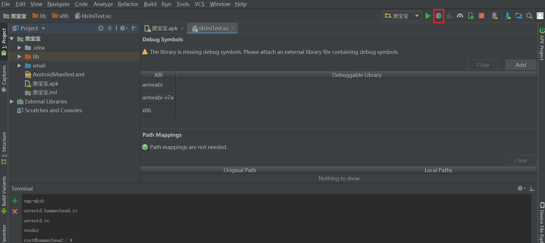Open the VCS menu
This screenshot has width=545, height=243.
click(x=200, y=4)
